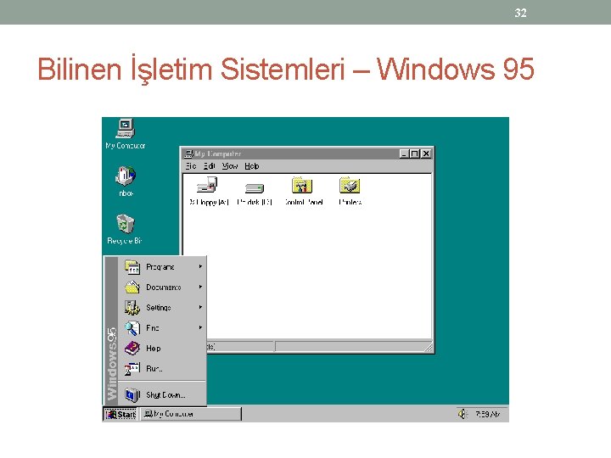Open the Printers folder icon
Screen dimensions: 611x458
(350, 185)
